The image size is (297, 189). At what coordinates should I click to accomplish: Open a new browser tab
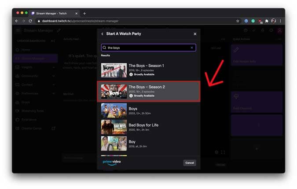[x=84, y=14]
